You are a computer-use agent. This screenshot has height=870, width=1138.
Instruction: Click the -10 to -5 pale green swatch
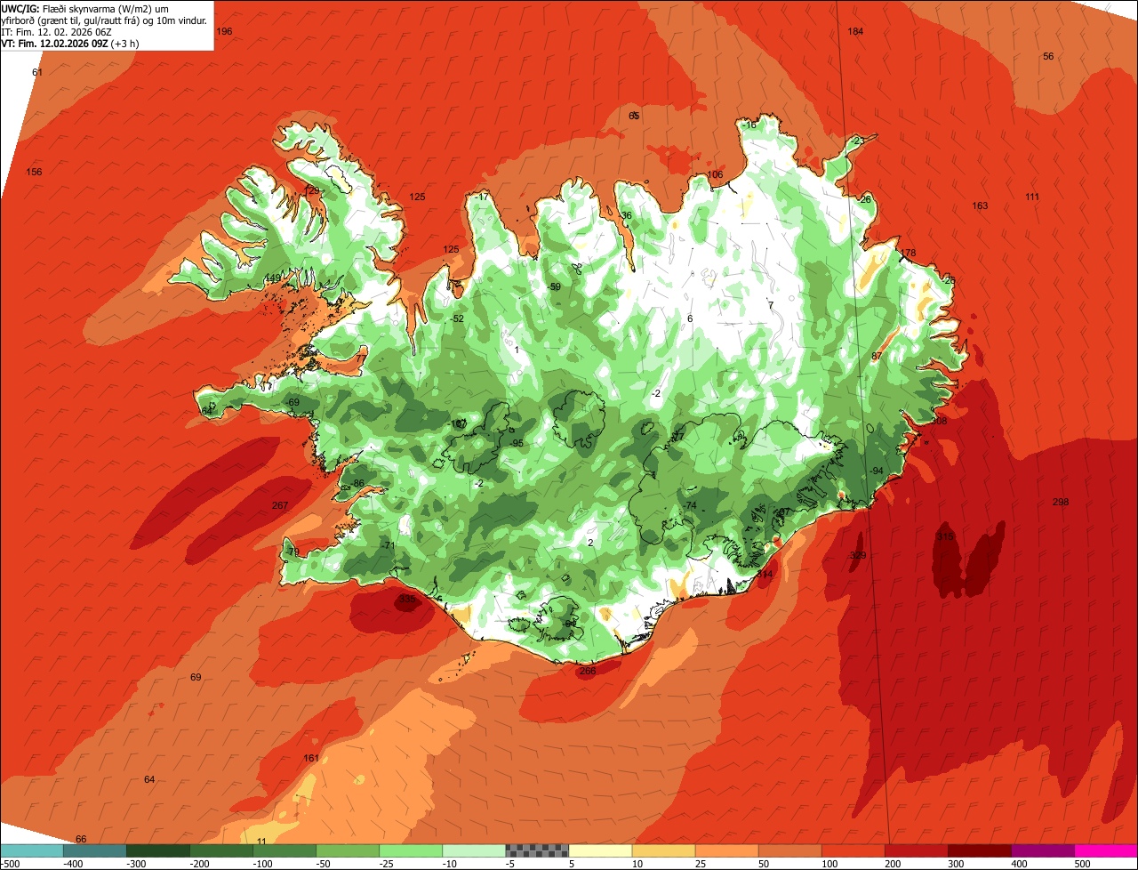474,850
